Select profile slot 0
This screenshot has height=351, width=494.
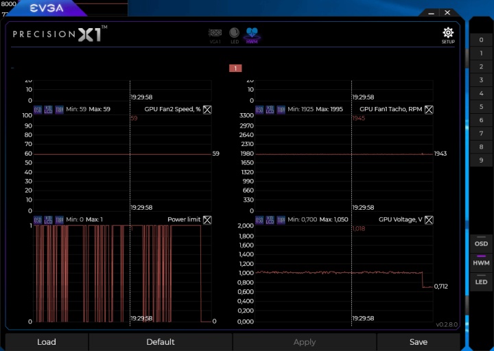pos(481,40)
